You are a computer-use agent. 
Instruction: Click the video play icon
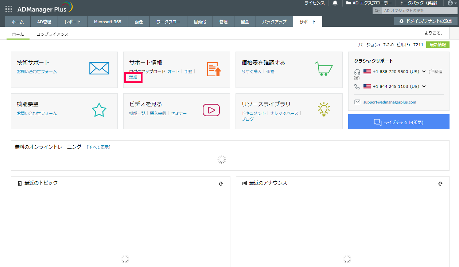pyautogui.click(x=211, y=110)
